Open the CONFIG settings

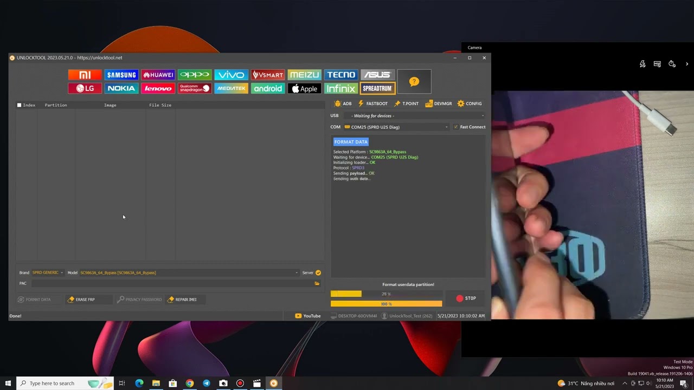click(470, 103)
